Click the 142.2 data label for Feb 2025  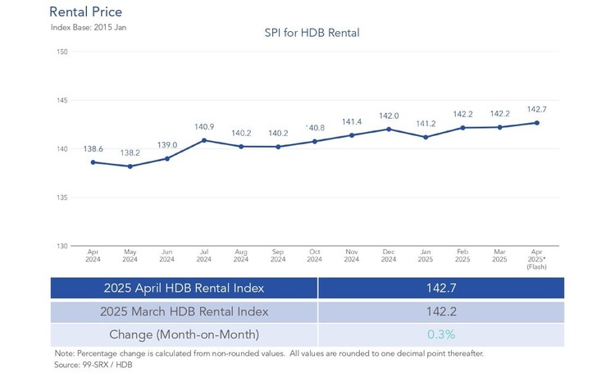coord(462,114)
